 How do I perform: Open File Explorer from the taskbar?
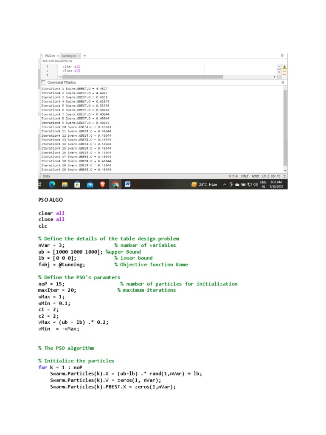click(65, 184)
